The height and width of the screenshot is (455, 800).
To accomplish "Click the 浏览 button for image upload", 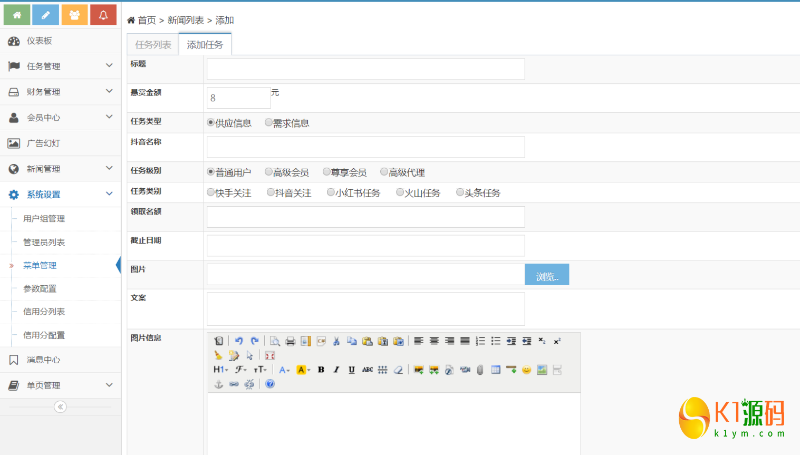I will point(546,274).
